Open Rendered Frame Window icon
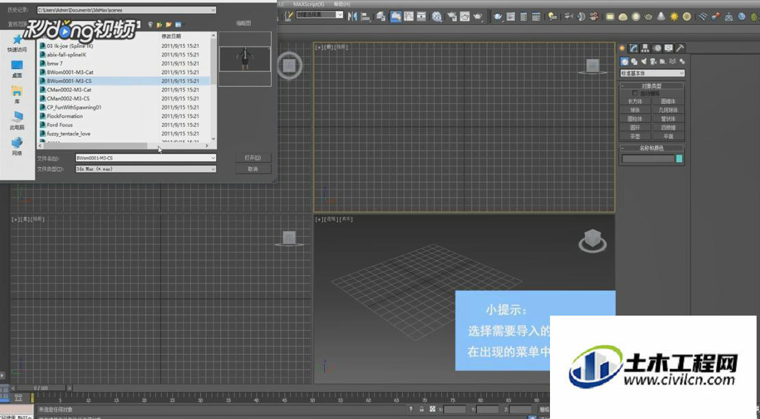Screen dimensions: 760x419 pyautogui.click(x=464, y=17)
